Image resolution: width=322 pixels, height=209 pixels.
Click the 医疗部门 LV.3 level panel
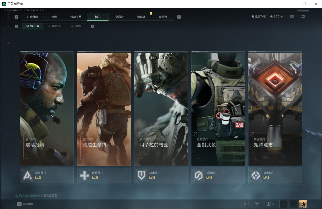(x=104, y=175)
